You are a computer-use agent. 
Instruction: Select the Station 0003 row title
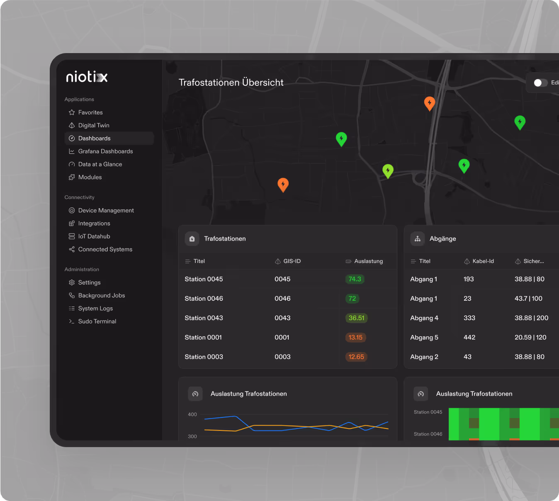tap(204, 357)
